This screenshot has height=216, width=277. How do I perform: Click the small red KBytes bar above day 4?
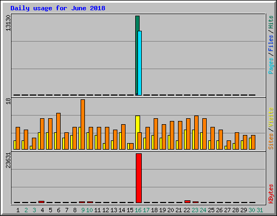coord(41,202)
